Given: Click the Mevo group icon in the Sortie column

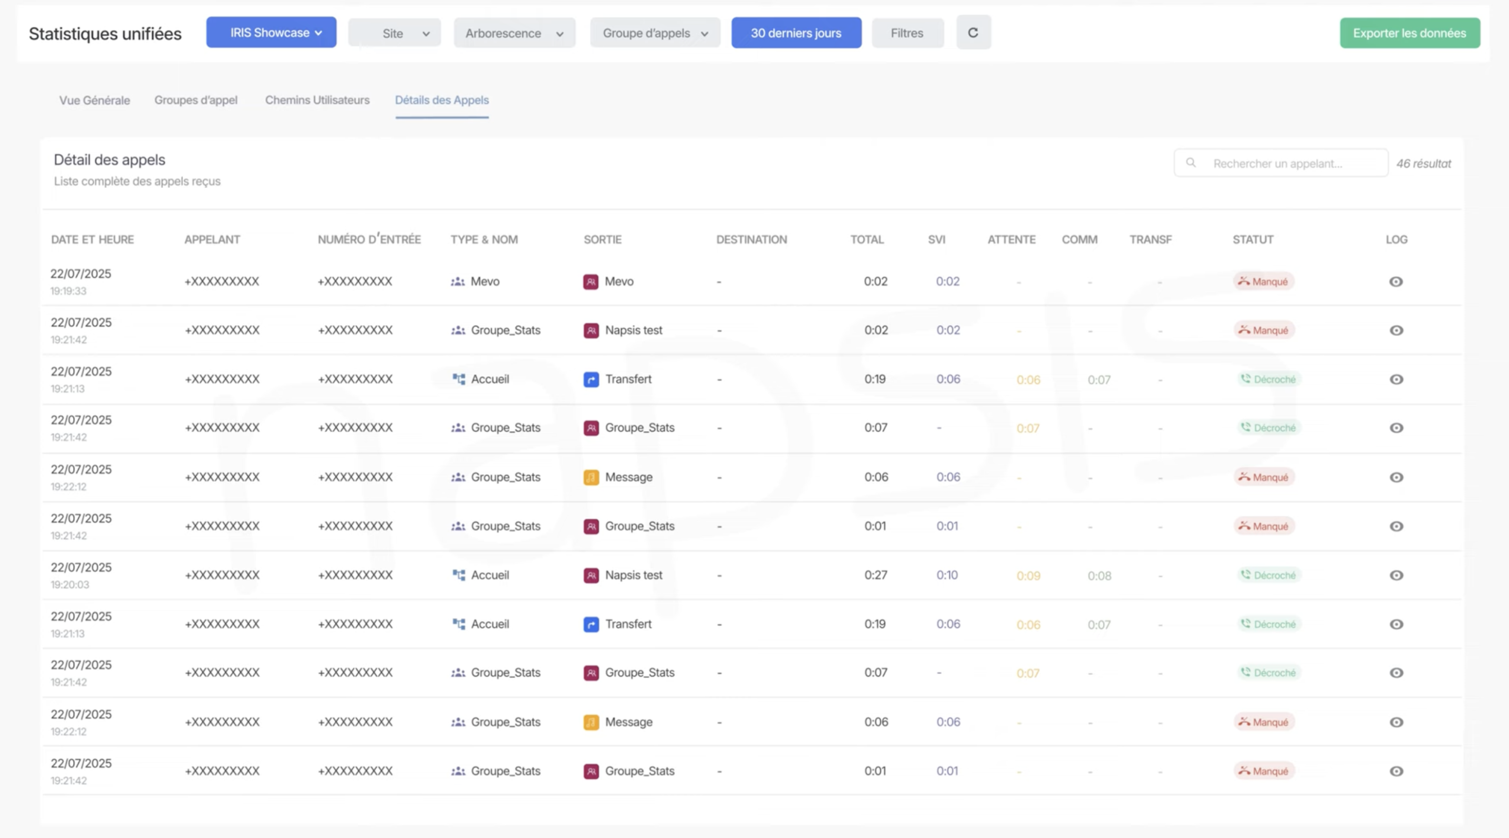Looking at the screenshot, I should pos(591,281).
